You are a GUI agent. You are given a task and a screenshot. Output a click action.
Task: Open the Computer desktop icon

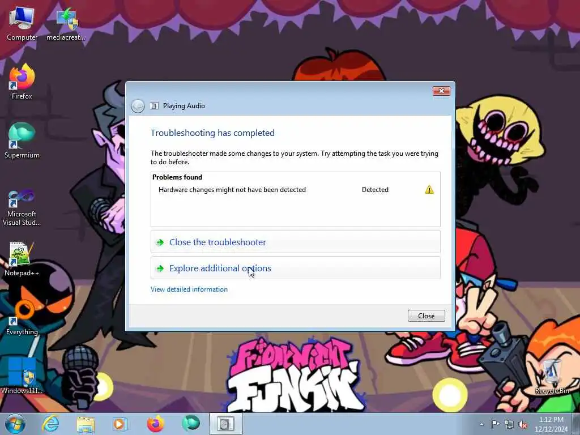22,23
